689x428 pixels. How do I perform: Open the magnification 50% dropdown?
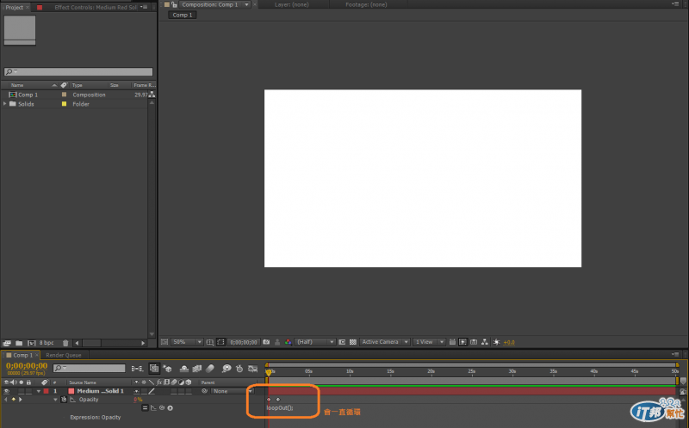[187, 342]
